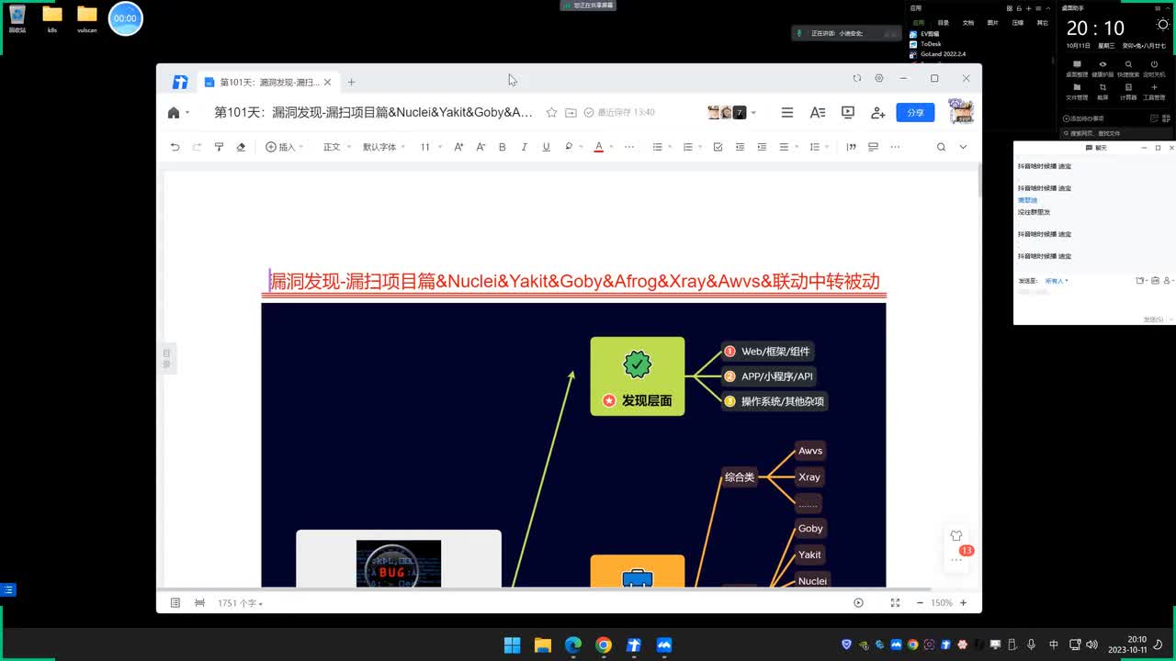Toggle underline formatting
The image size is (1176, 661).
(x=546, y=147)
